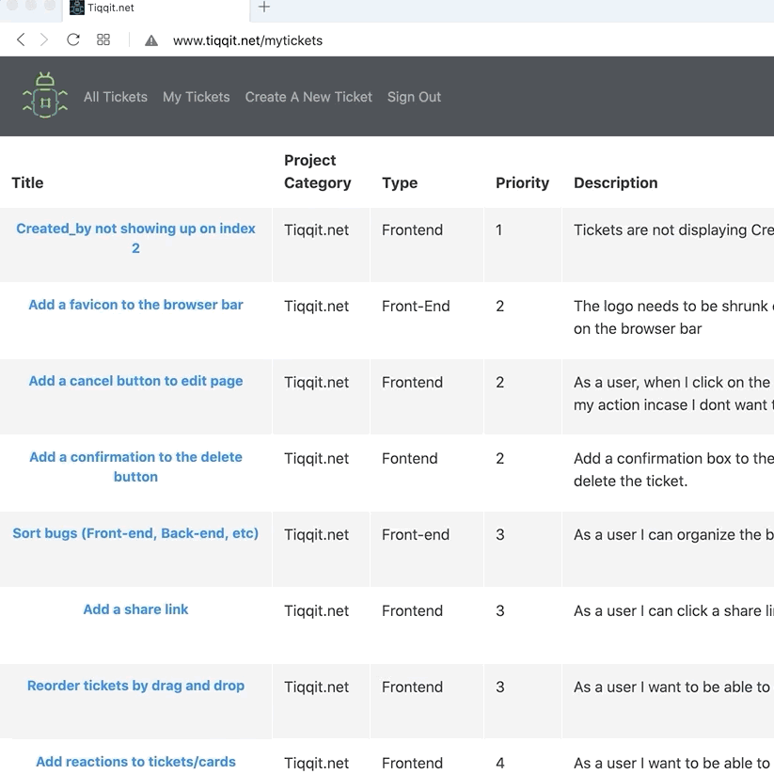Click the Tiqqit.net tab favicon

coord(76,8)
